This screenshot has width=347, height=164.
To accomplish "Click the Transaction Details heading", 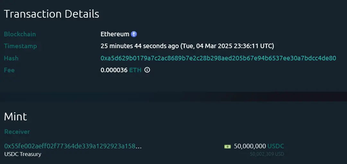I will tap(51, 14).
